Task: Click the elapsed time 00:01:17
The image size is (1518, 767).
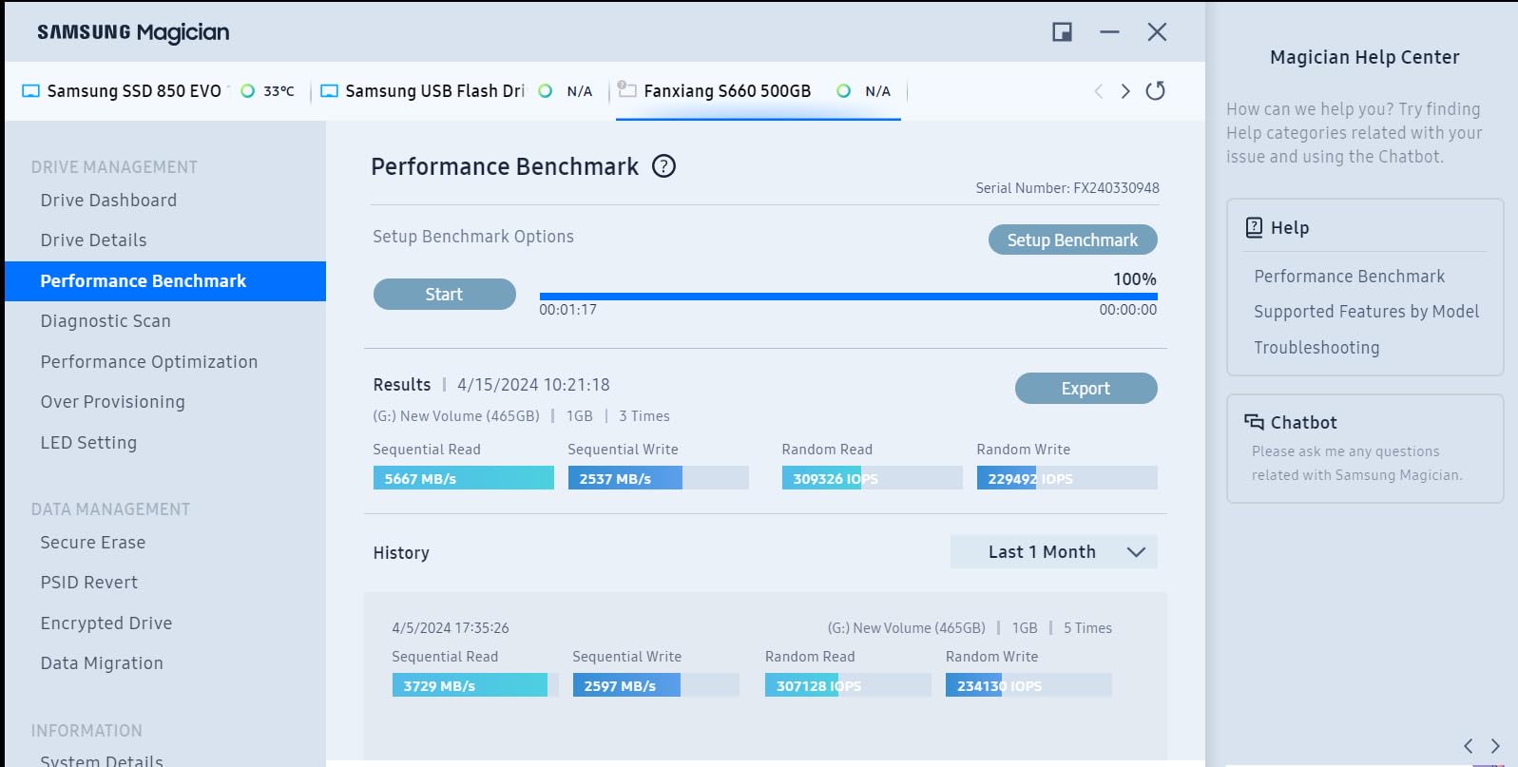Action: [x=567, y=310]
